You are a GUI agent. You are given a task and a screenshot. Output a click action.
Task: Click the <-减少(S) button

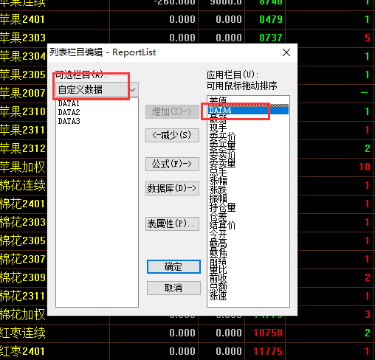click(x=172, y=135)
